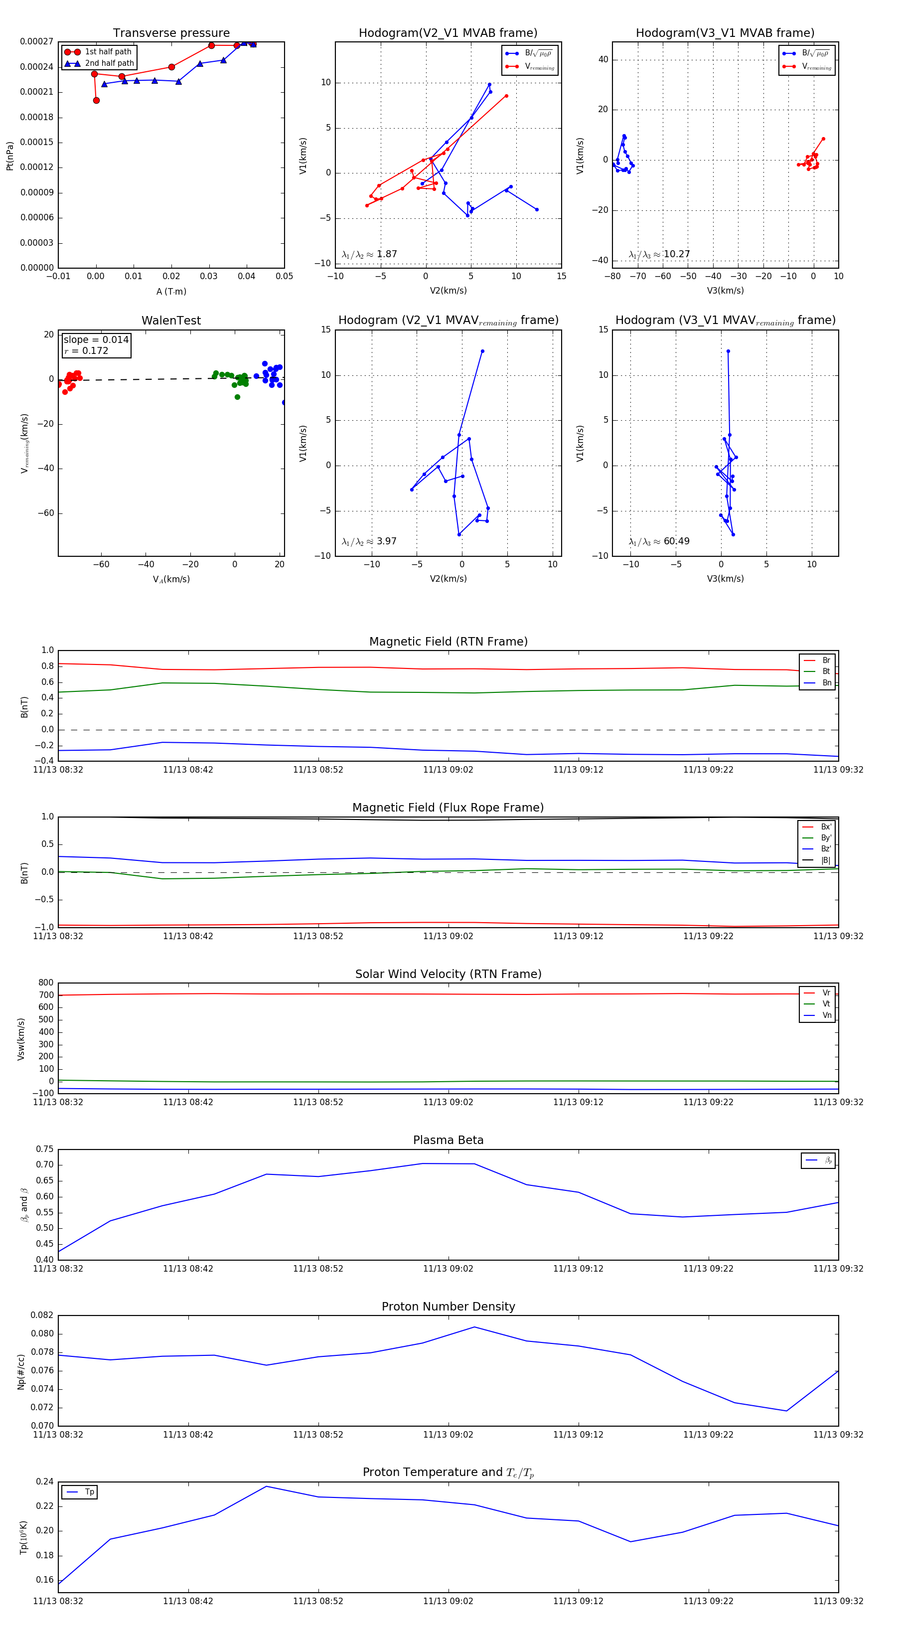Select the '|B|' legend entry
897x1645 pixels.
click(x=817, y=860)
